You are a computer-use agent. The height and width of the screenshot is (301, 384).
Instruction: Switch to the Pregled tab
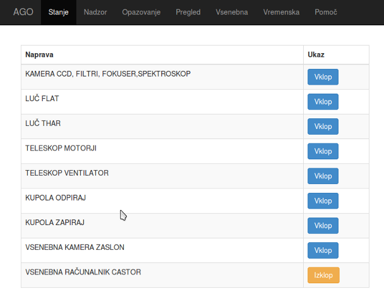pos(188,12)
